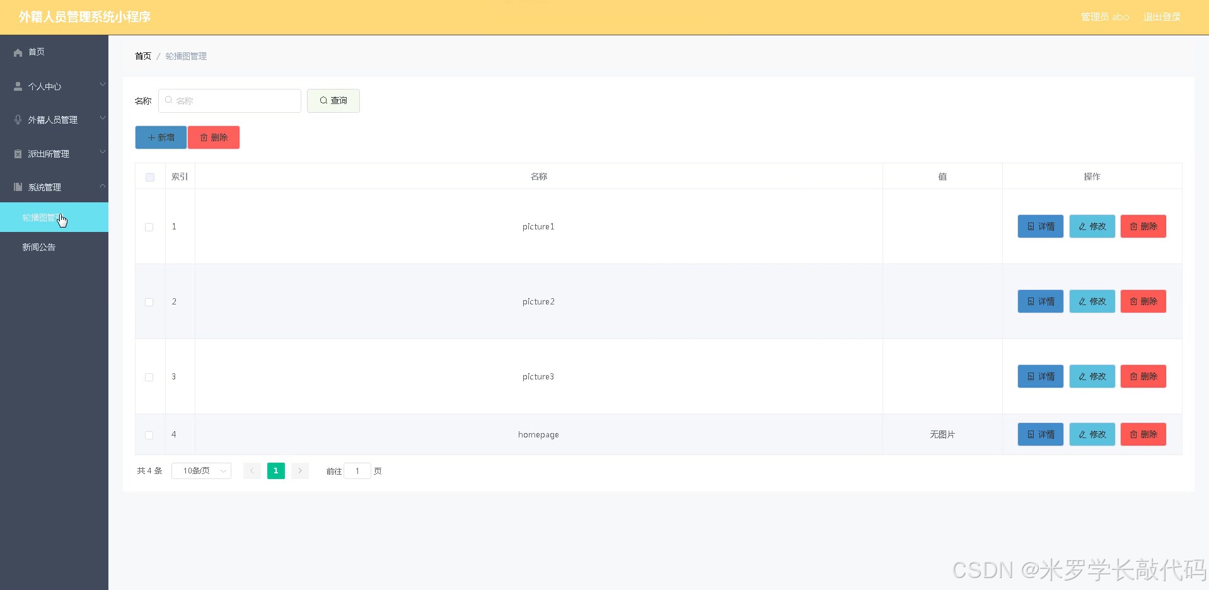Click the picture1 name cell
This screenshot has width=1209, height=590.
point(538,226)
